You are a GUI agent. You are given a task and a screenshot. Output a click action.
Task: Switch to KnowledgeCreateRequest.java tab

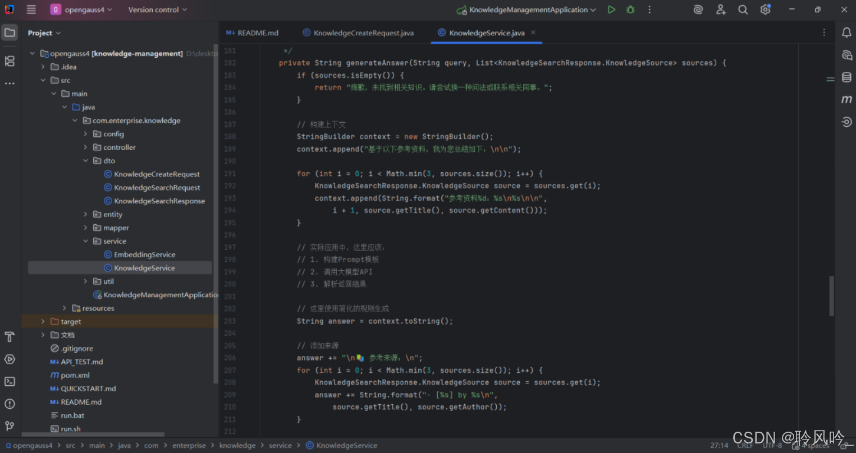pyautogui.click(x=358, y=33)
